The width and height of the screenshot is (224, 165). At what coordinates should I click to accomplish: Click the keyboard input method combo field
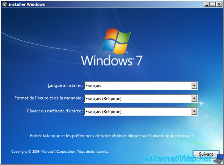coord(141,111)
